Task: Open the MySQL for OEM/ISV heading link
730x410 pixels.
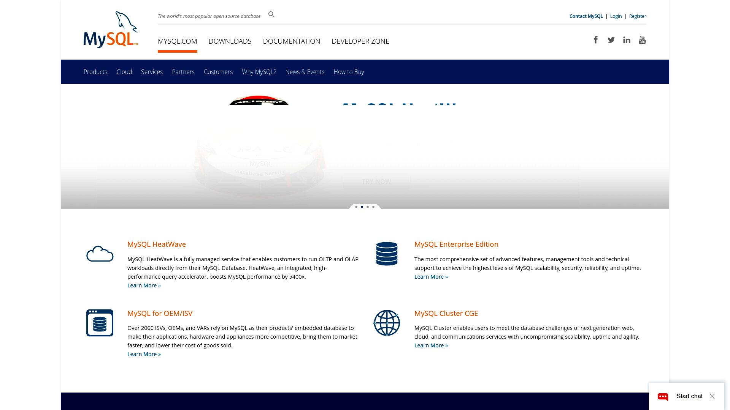Action: point(160,314)
